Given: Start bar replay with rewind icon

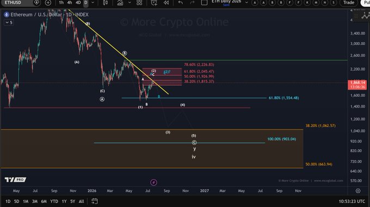Looking at the screenshot, I should click(x=166, y=3).
